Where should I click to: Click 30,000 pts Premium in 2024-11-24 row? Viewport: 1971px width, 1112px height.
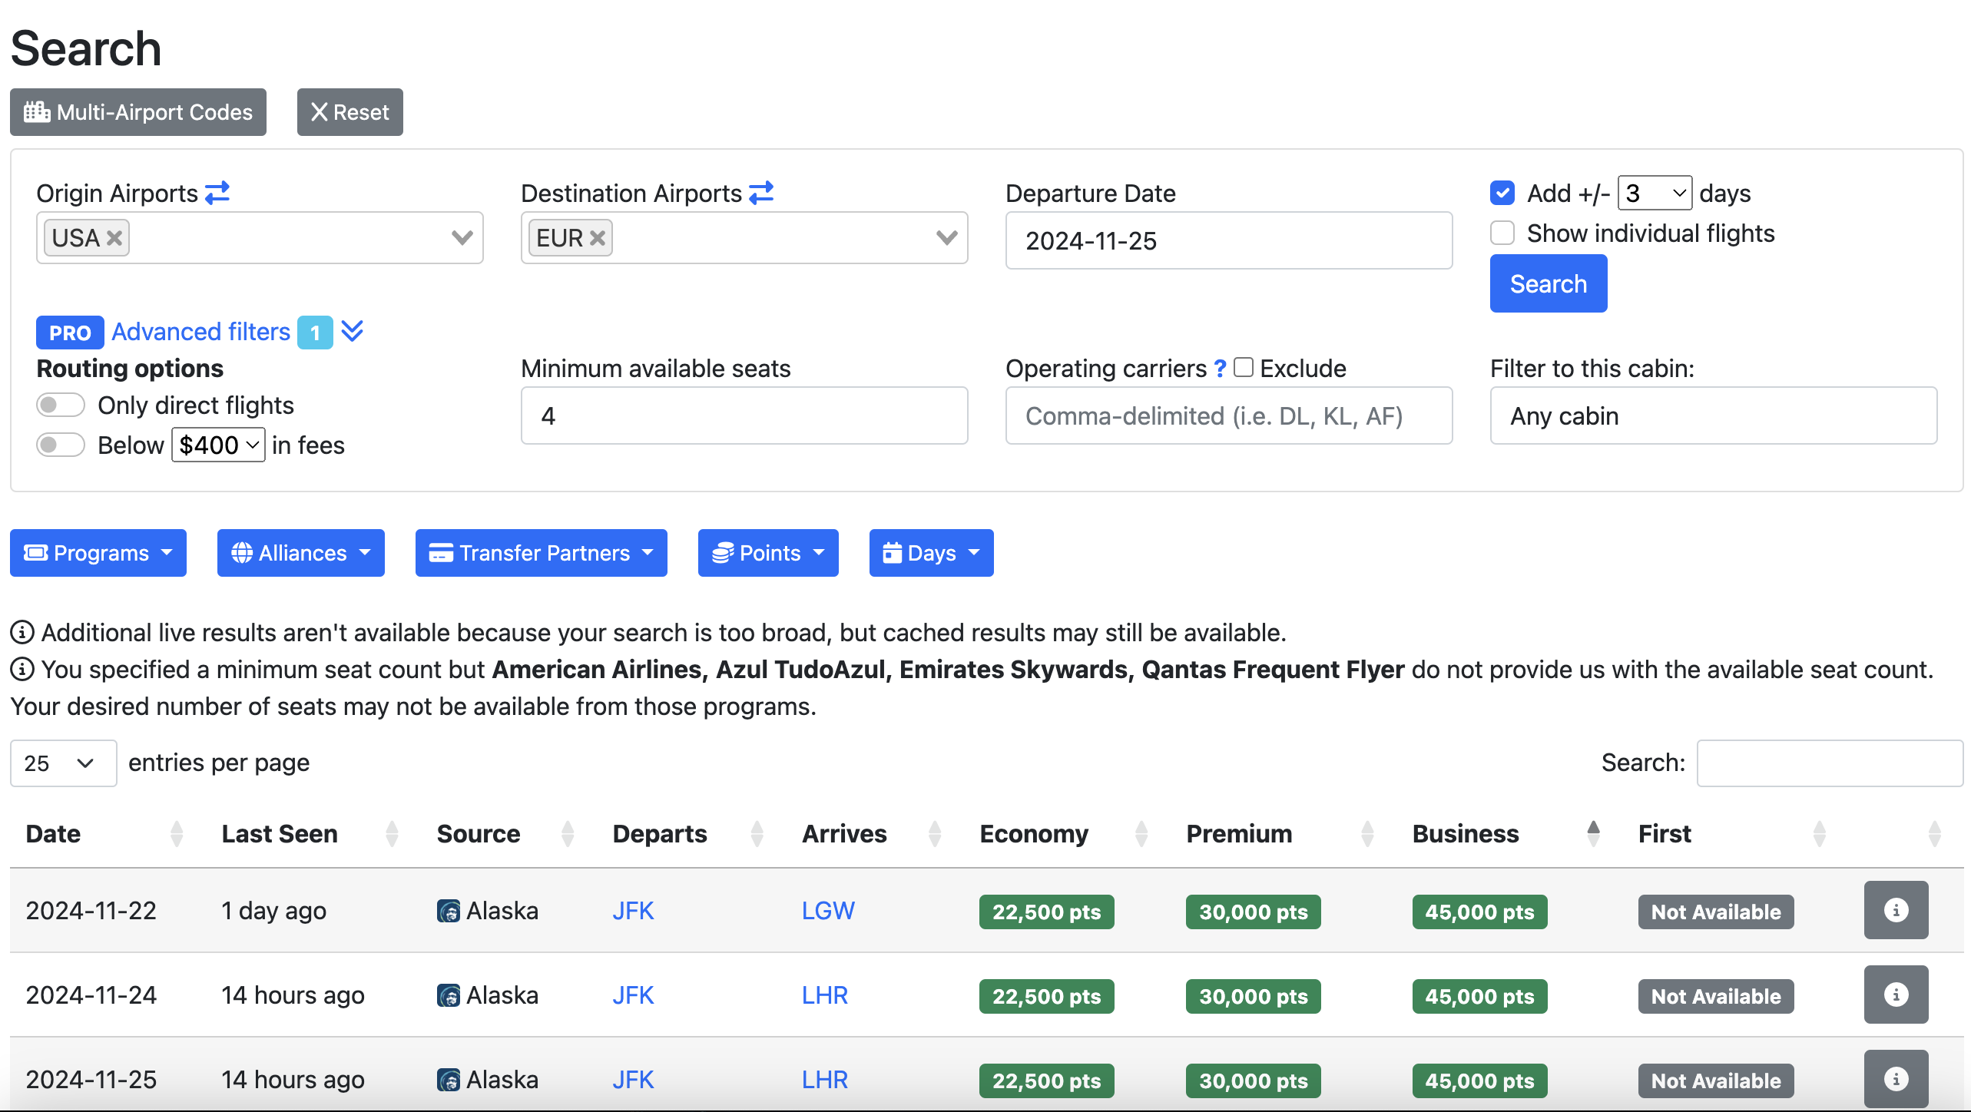[1253, 996]
